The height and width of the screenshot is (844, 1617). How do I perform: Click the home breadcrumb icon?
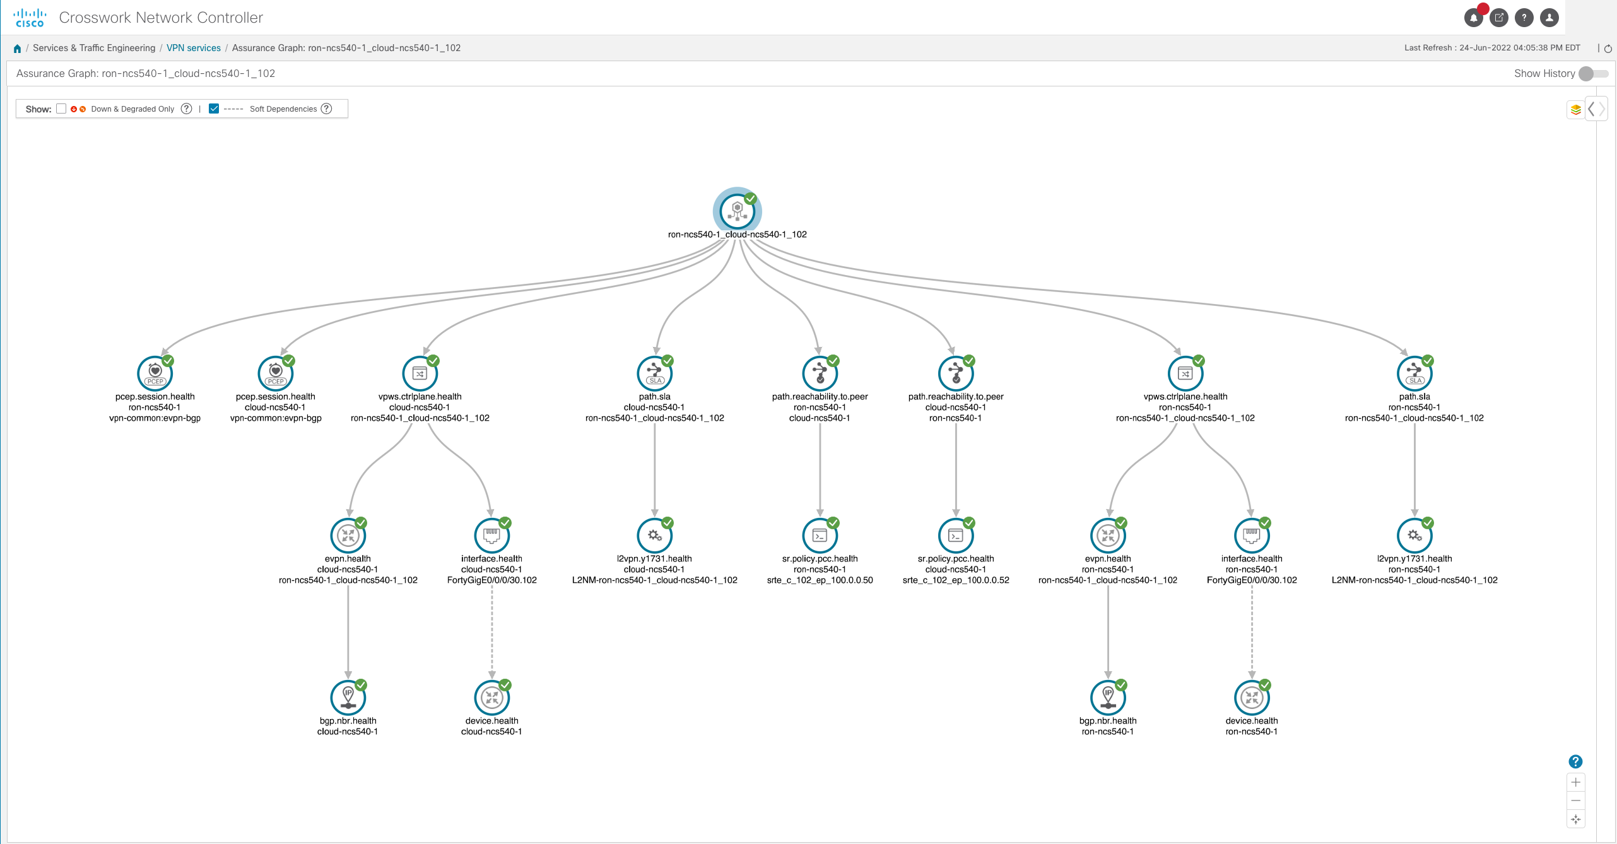(x=17, y=49)
